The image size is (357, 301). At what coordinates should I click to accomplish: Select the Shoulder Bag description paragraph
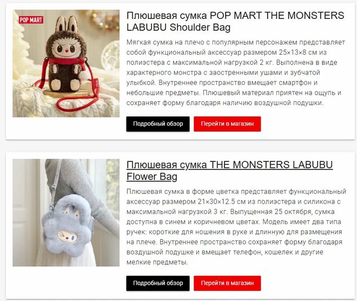coord(236,73)
